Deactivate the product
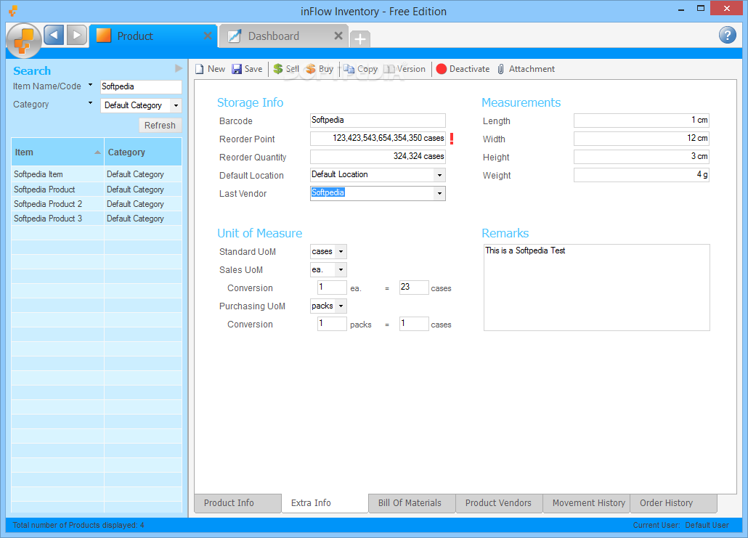 pos(463,69)
